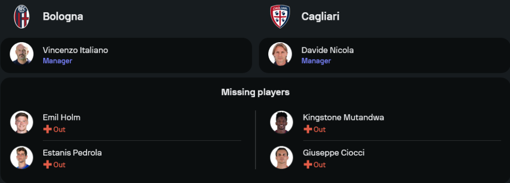Open the Cagliari team name link
Image resolution: width=510 pixels, height=183 pixels.
pyautogui.click(x=320, y=17)
